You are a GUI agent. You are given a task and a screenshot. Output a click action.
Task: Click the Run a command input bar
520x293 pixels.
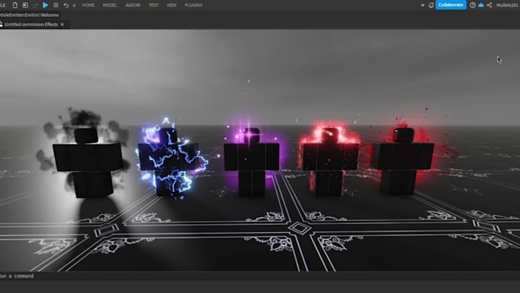(x=260, y=276)
